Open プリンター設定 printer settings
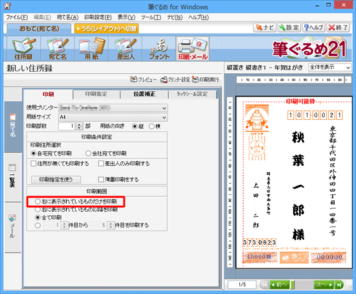The width and height of the screenshot is (356, 294). (x=175, y=80)
